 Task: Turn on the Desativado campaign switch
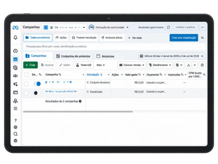click(x=37, y=93)
